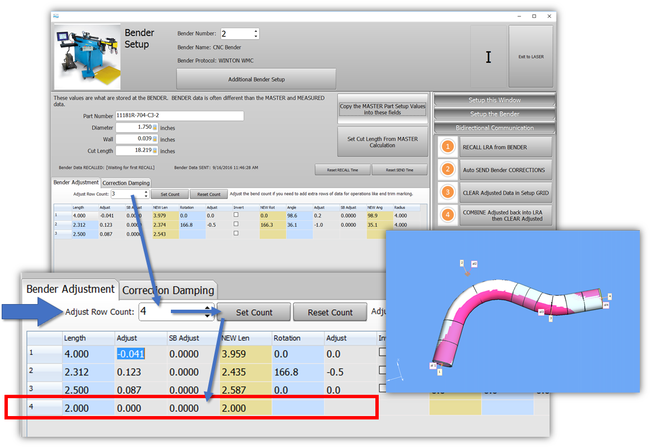Open the calculator icon beside Diameter field
The image size is (651, 448).
(x=155, y=128)
